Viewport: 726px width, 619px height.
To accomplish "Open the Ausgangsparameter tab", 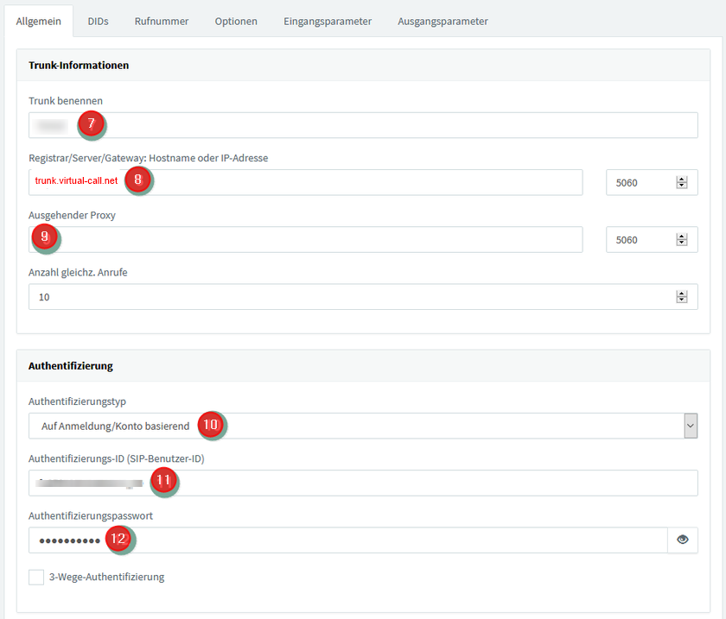I will click(x=443, y=22).
